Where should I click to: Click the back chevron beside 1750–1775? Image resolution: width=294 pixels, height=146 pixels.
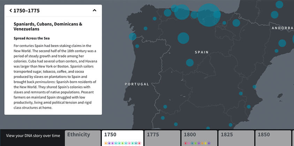point(10,10)
